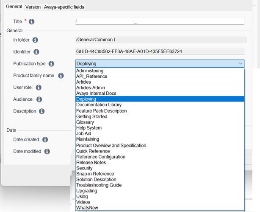This screenshot has height=212, width=260.
Task: Choose Getting Started option
Action: tap(160, 116)
